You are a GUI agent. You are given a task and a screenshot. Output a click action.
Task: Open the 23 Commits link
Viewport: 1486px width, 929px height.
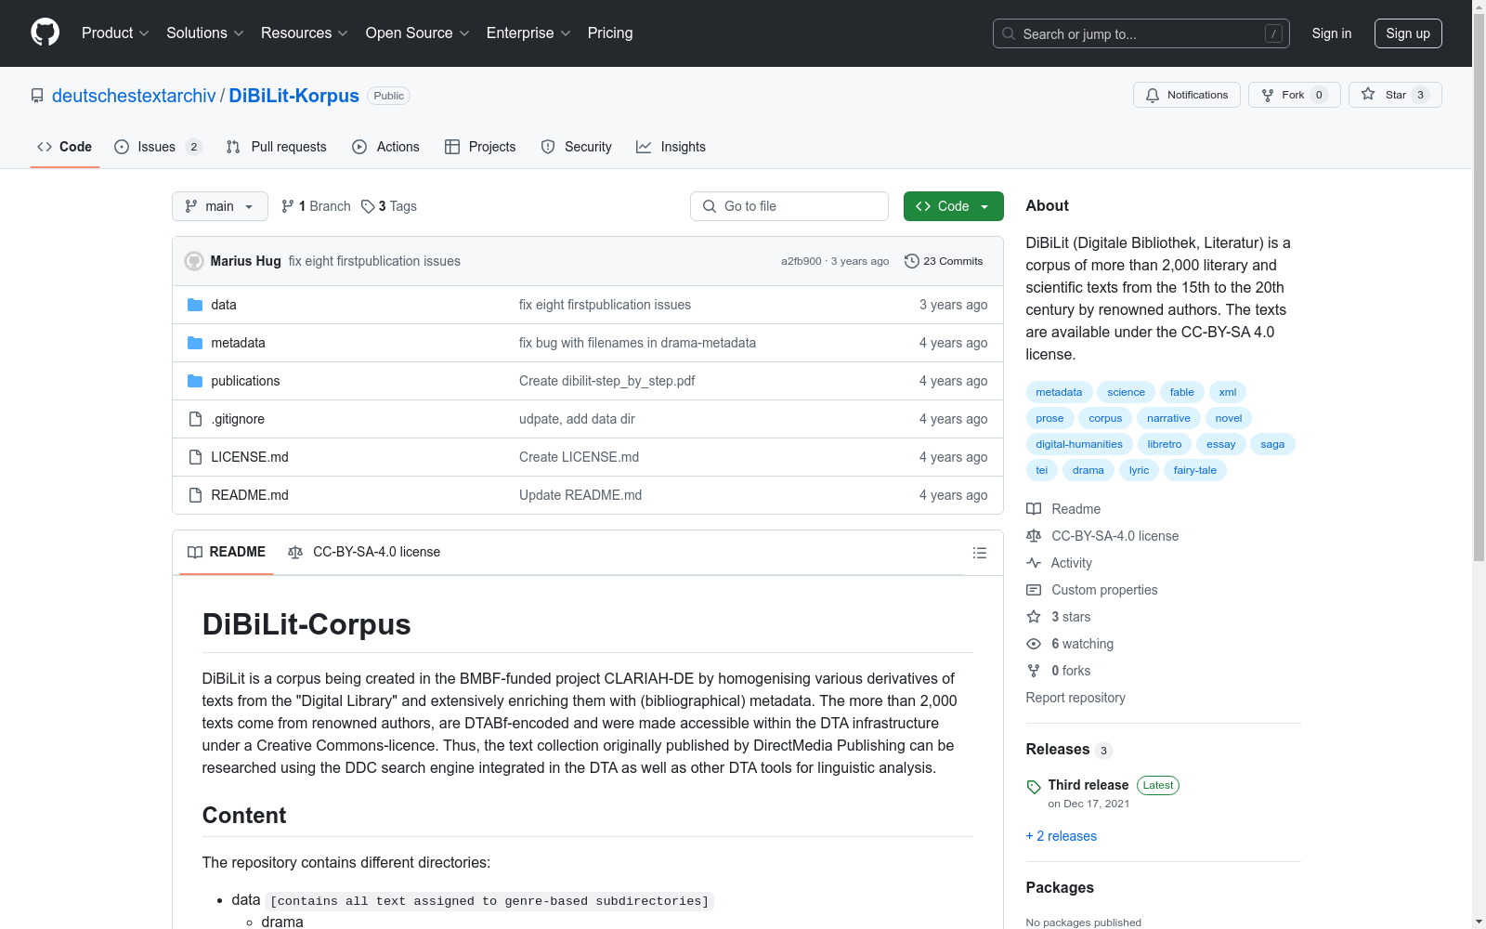pyautogui.click(x=944, y=261)
